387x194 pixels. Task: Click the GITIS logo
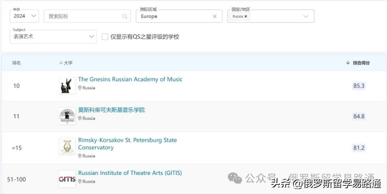point(67,179)
